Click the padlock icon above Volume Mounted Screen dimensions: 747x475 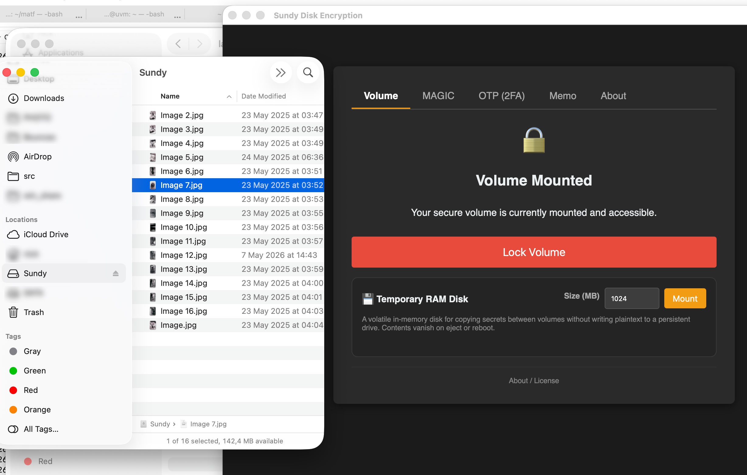click(533, 140)
